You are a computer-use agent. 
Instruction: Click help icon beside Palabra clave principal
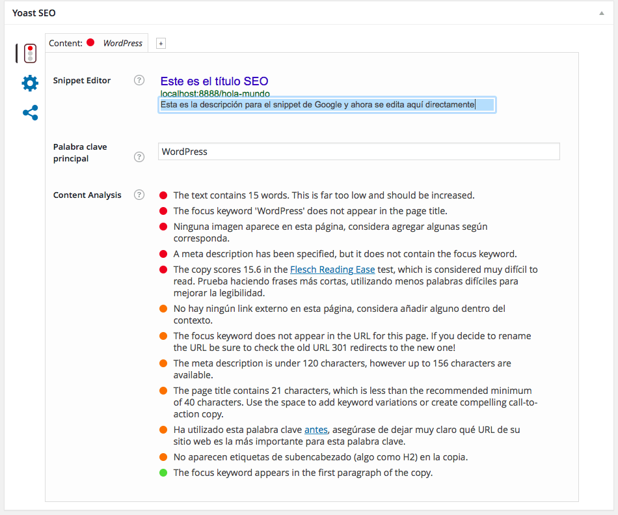139,157
